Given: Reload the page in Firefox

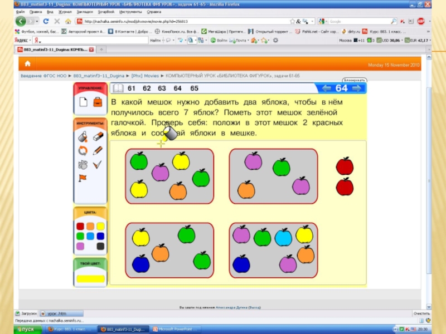Looking at the screenshot, I should pos(46,21).
